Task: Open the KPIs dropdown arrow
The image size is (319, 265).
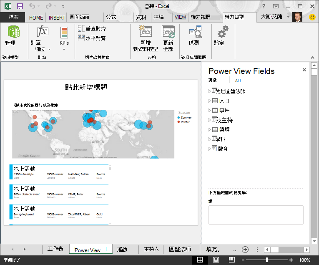Action: click(64, 50)
